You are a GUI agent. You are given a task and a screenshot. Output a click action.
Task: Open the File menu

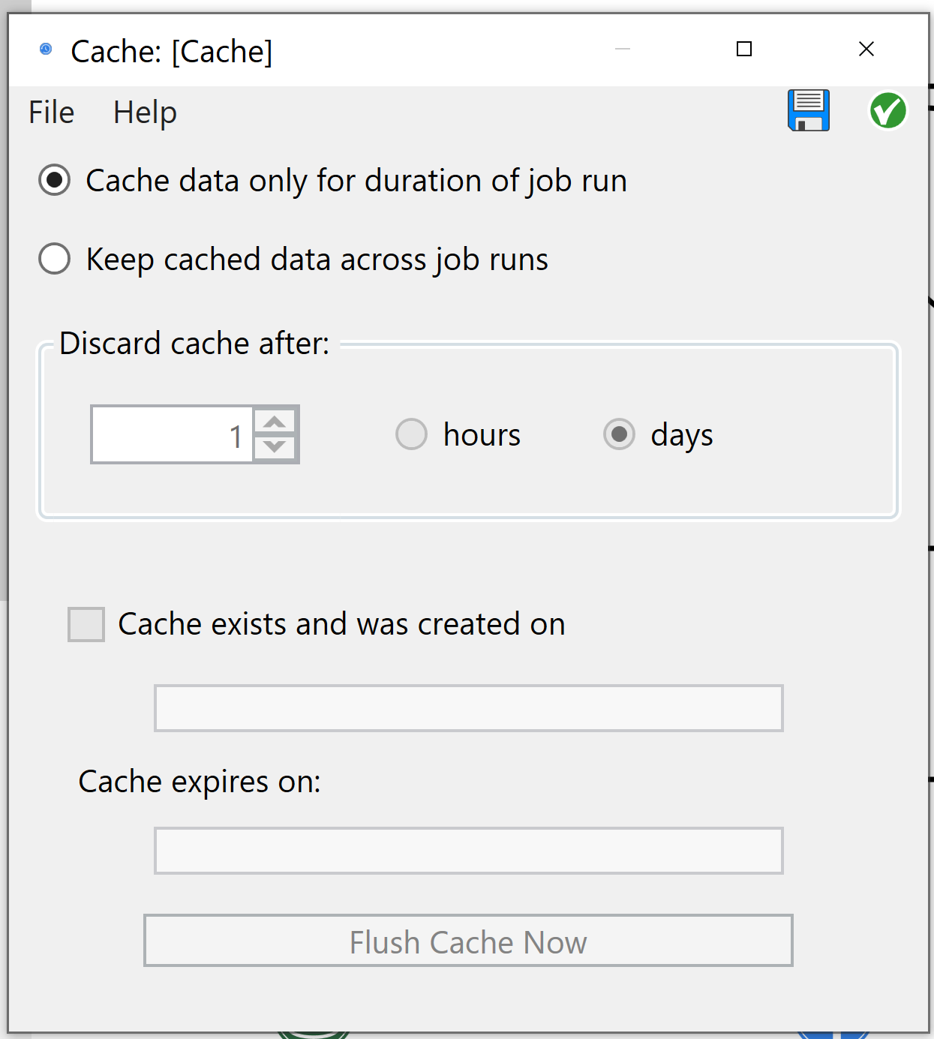(50, 112)
